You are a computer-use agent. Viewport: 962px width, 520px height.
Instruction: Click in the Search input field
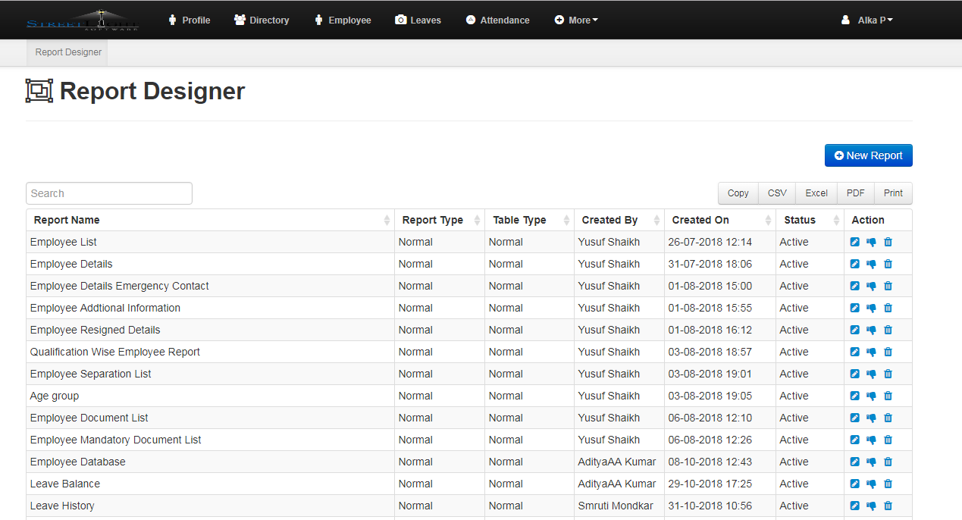pyautogui.click(x=109, y=193)
